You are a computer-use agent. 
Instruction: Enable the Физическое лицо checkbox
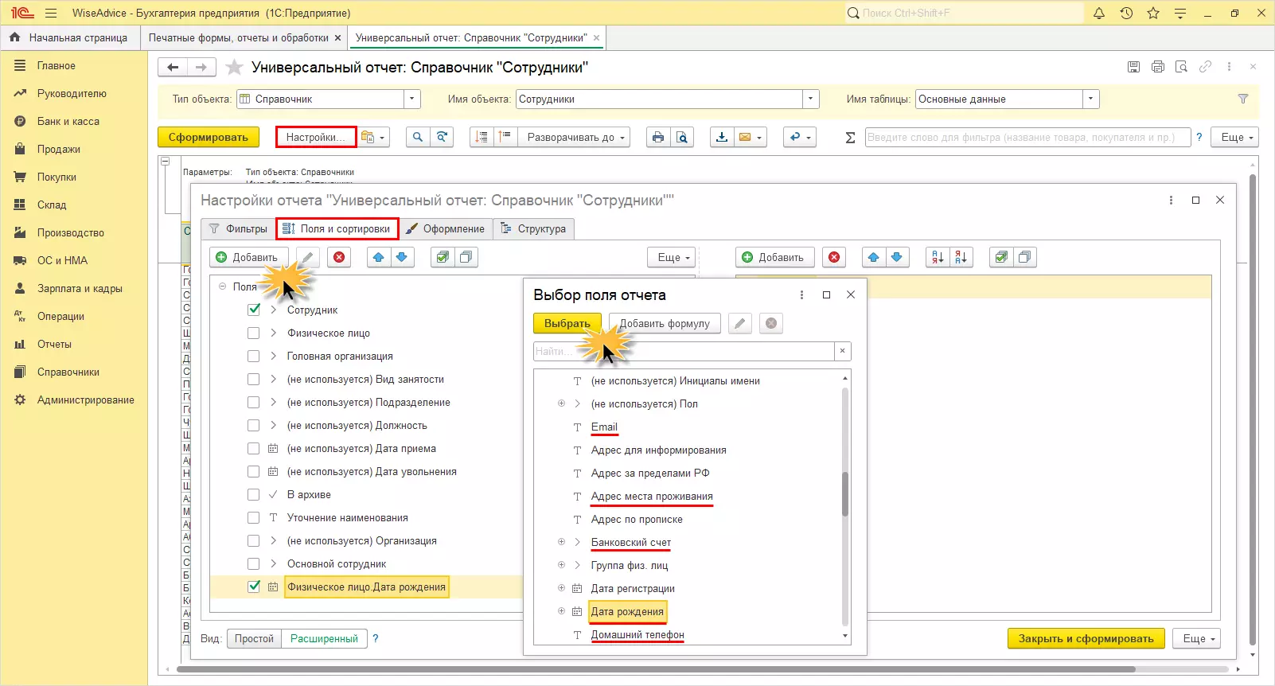click(254, 333)
